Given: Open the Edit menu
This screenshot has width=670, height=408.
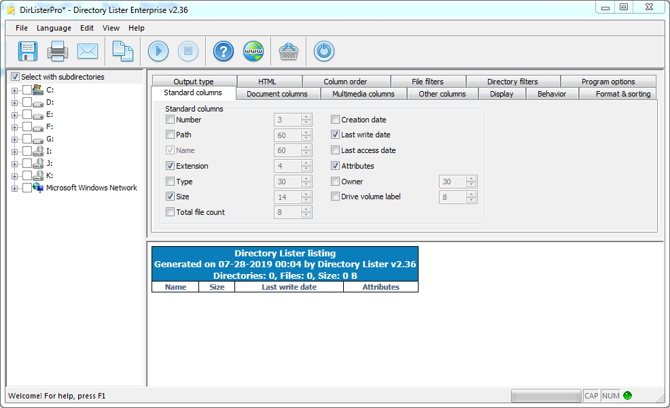Looking at the screenshot, I should click(x=87, y=28).
